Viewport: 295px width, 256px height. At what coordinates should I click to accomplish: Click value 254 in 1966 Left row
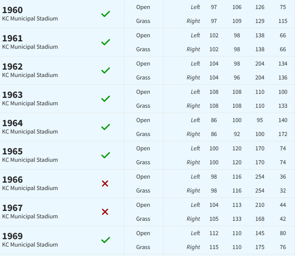pyautogui.click(x=260, y=177)
